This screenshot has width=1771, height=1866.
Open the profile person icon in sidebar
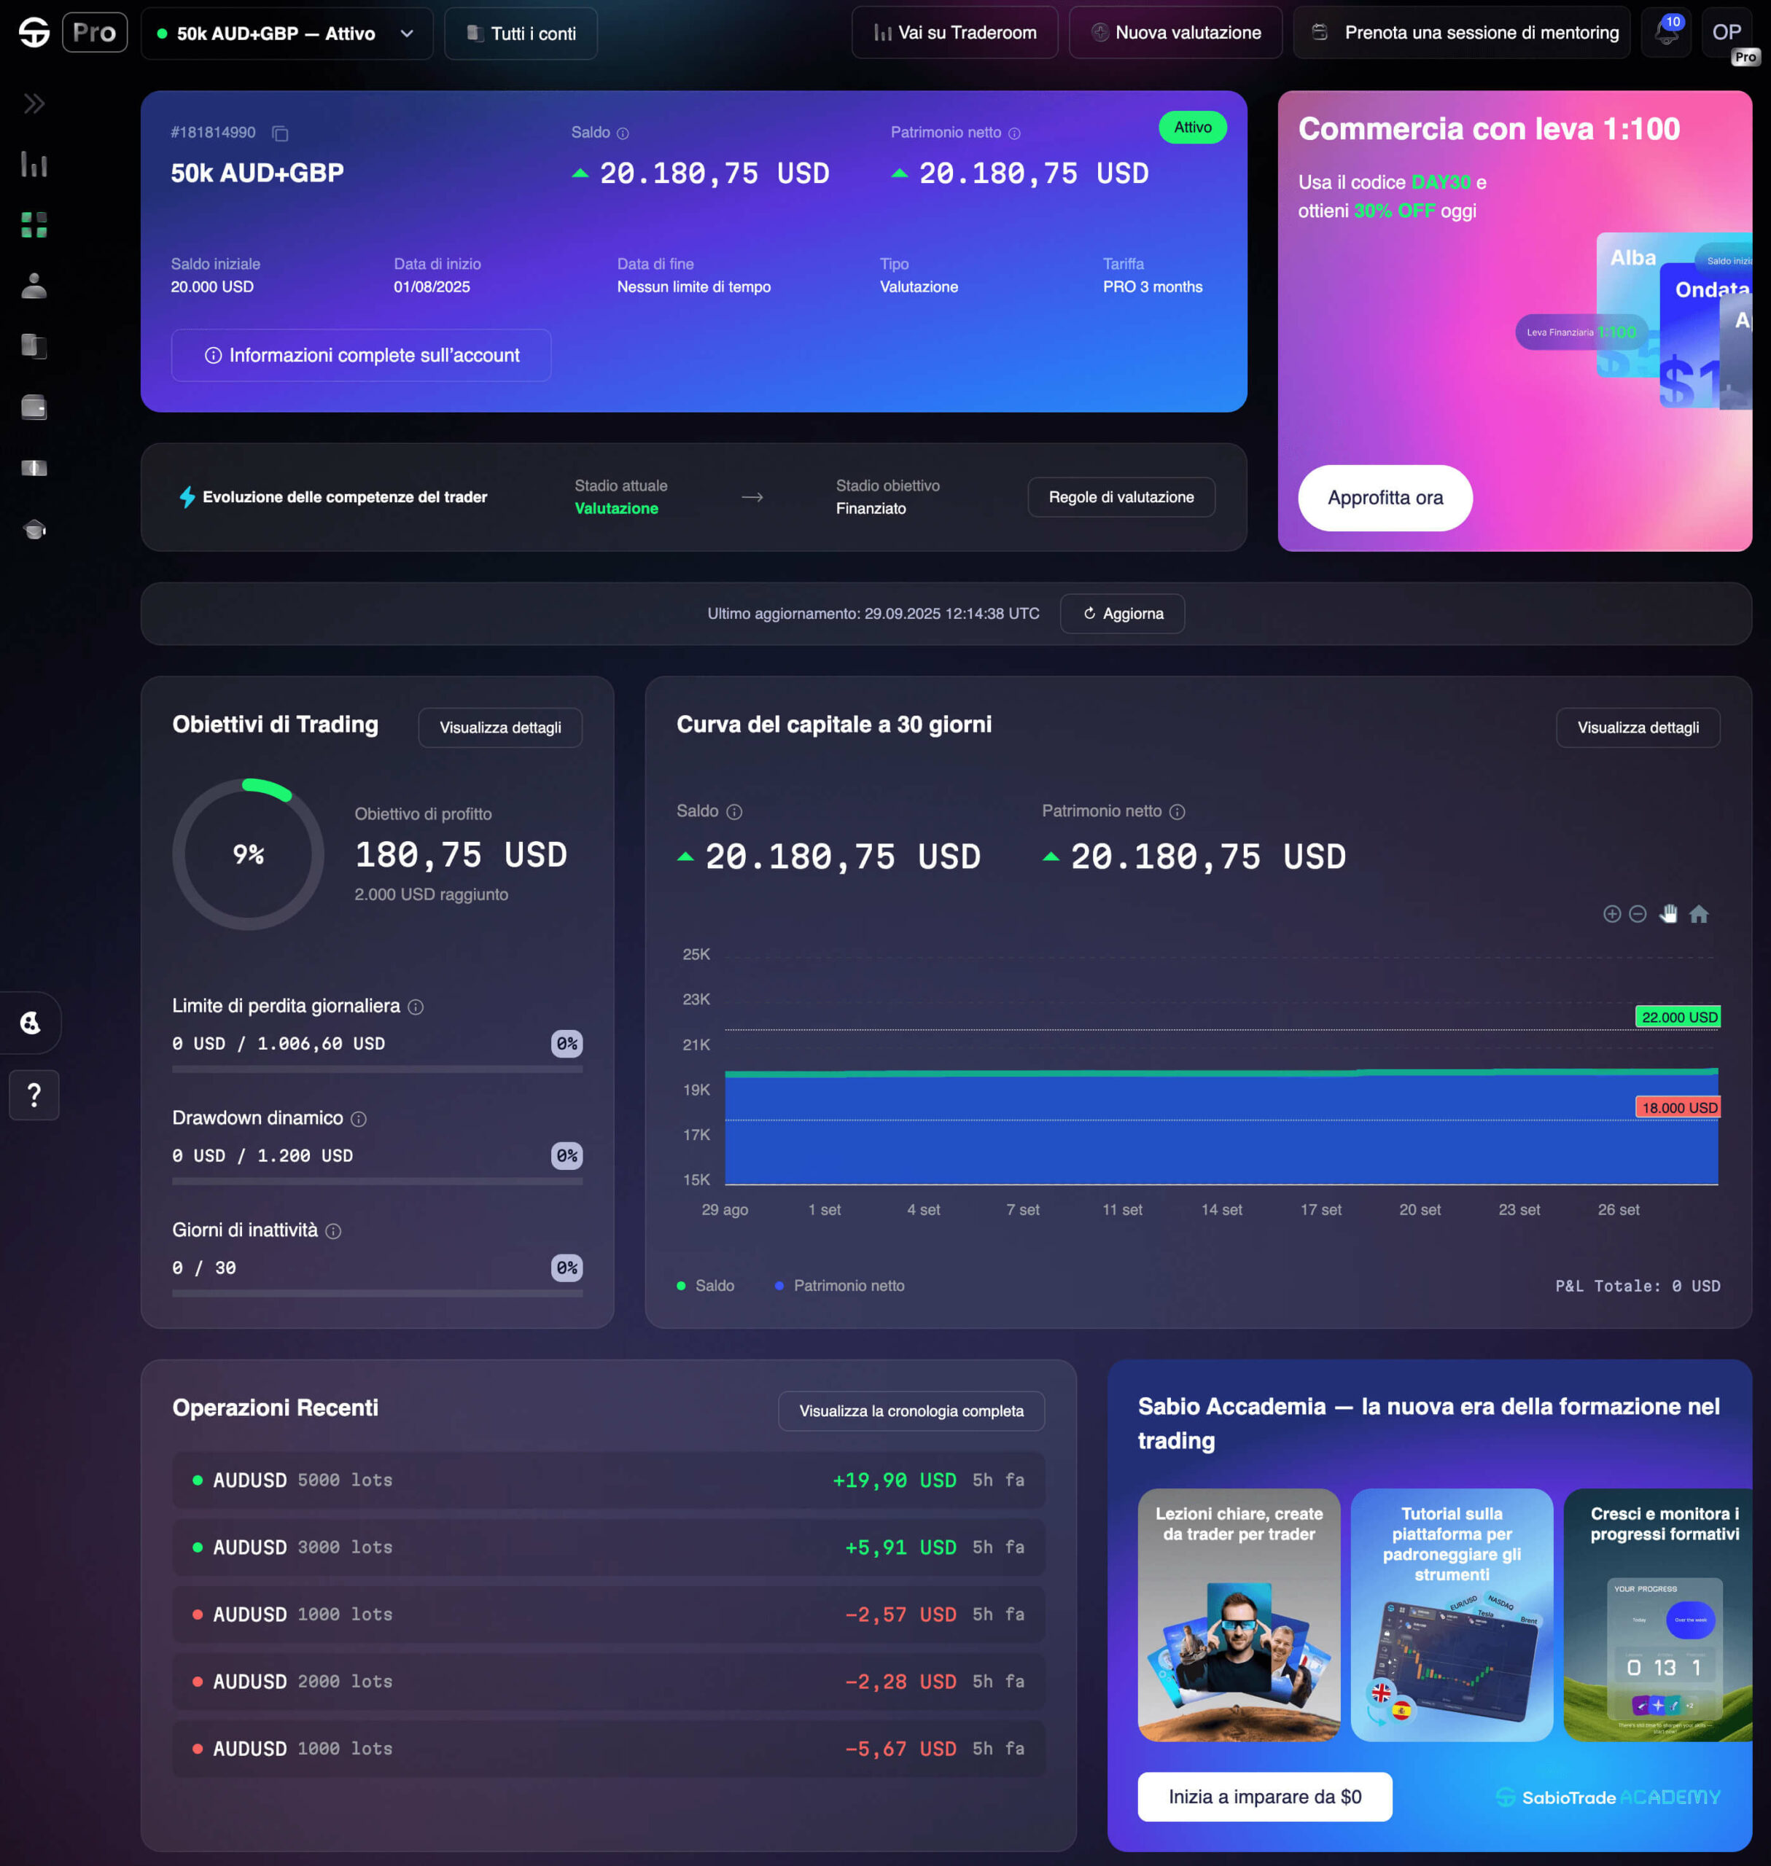(34, 285)
